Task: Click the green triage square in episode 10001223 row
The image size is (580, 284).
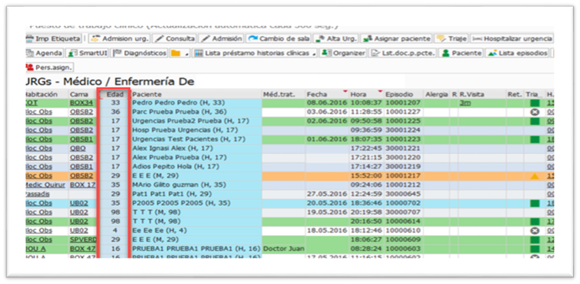Action: (x=534, y=139)
